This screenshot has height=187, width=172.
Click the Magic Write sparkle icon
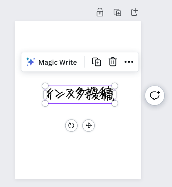pyautogui.click(x=30, y=62)
